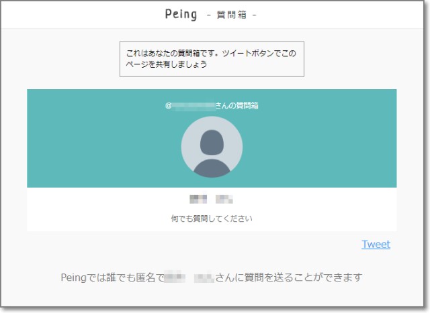Click the 何でも質問してください prompt text
Image resolution: width=430 pixels, height=313 pixels.
coord(212,218)
